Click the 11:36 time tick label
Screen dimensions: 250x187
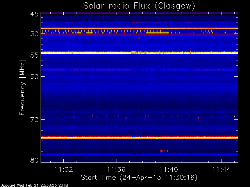116,169
